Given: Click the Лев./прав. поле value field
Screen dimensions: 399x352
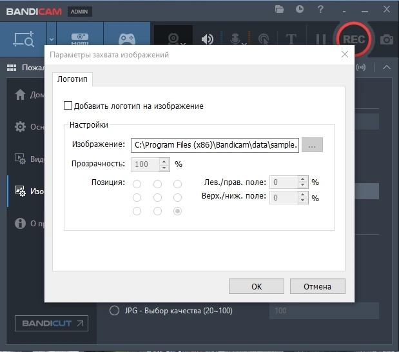Looking at the screenshot, I should tap(284, 182).
